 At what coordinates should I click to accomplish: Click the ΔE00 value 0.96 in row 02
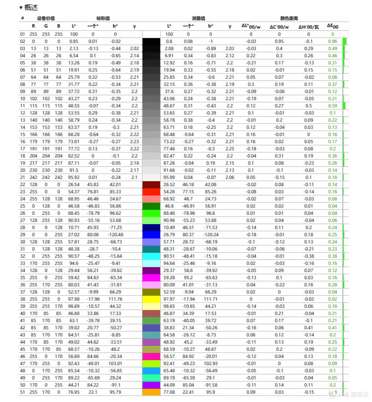332,41
